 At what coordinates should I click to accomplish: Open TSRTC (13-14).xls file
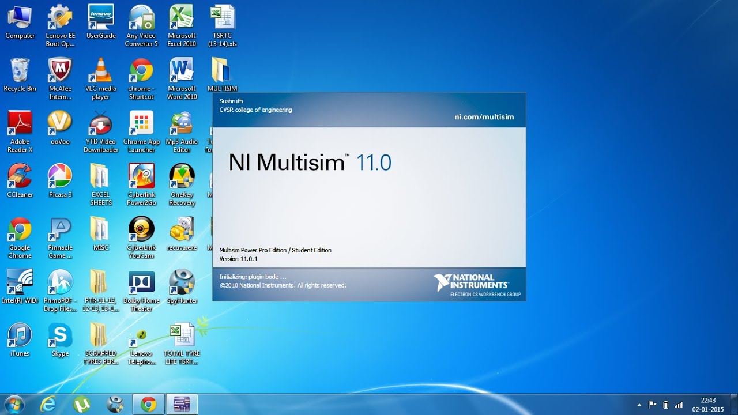(223, 26)
